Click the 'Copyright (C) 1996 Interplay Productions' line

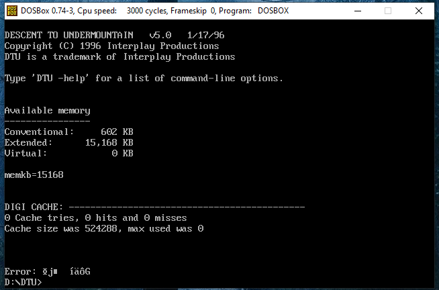pyautogui.click(x=111, y=46)
